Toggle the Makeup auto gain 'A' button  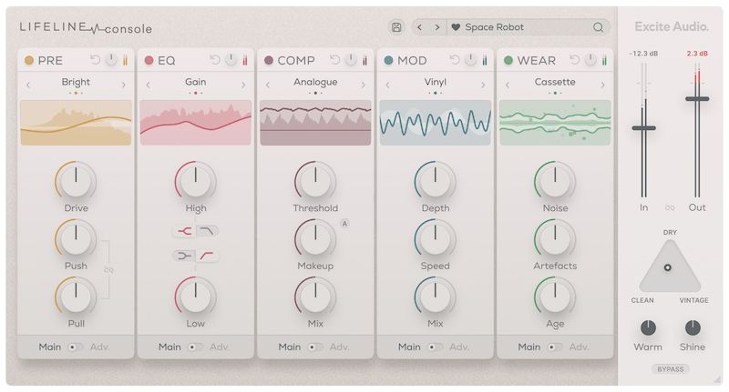click(x=344, y=224)
